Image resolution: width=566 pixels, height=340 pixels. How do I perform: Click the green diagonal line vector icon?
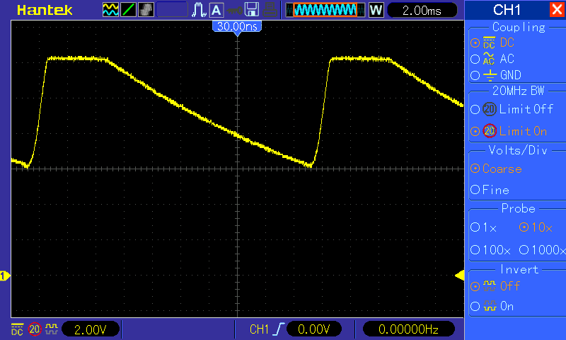tap(128, 10)
